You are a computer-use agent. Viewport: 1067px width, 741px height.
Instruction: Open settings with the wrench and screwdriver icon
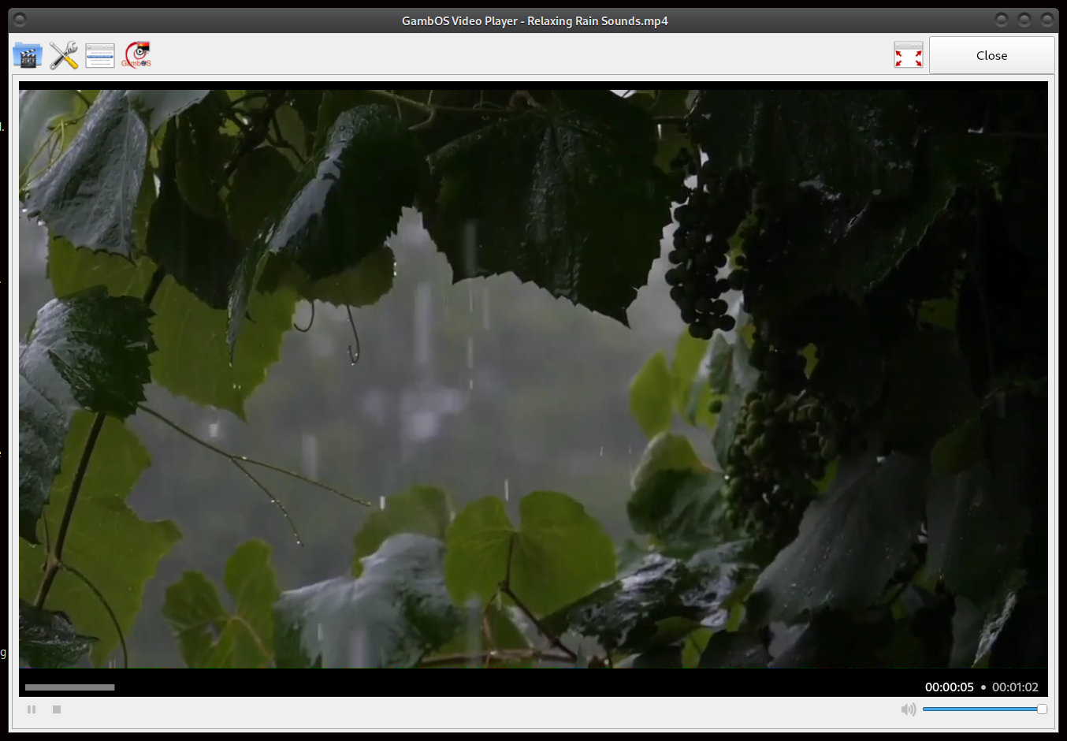tap(64, 55)
